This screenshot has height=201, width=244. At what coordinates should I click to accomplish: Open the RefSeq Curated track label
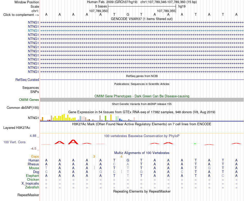coord(27,80)
